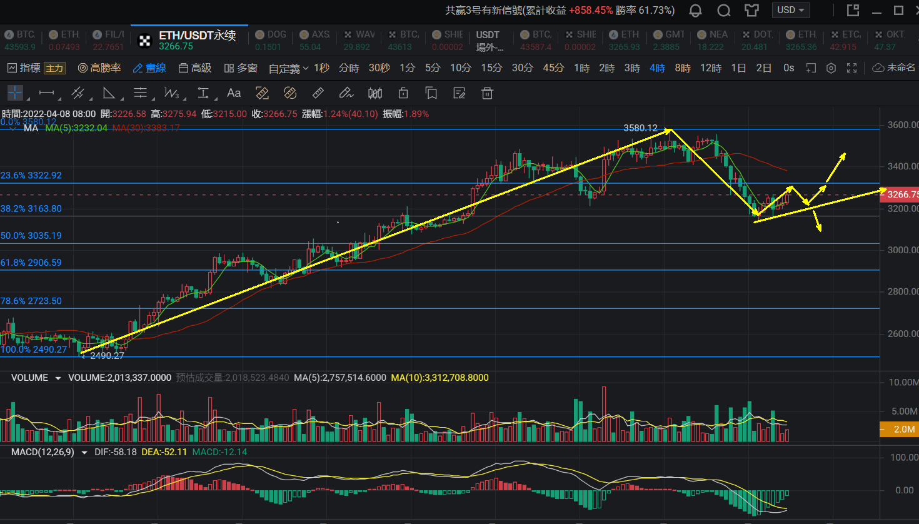This screenshot has height=524, width=919.
Task: Select the price range measure tool
Action: pos(203,93)
